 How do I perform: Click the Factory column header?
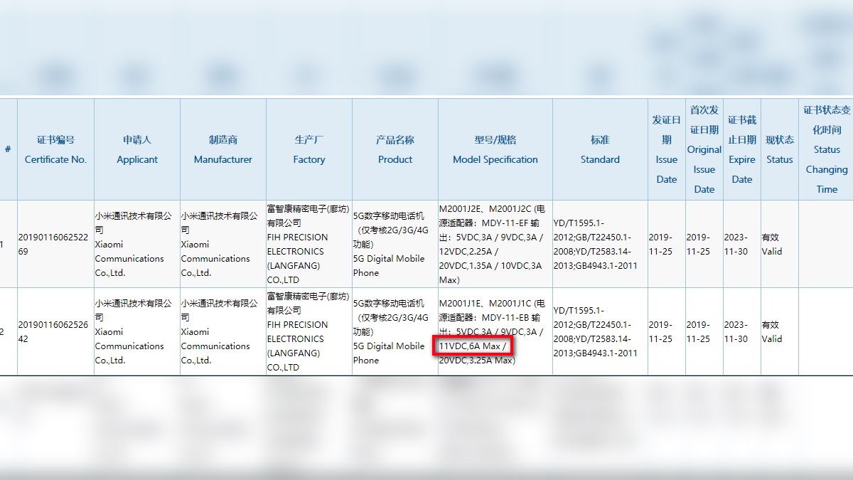point(309,149)
